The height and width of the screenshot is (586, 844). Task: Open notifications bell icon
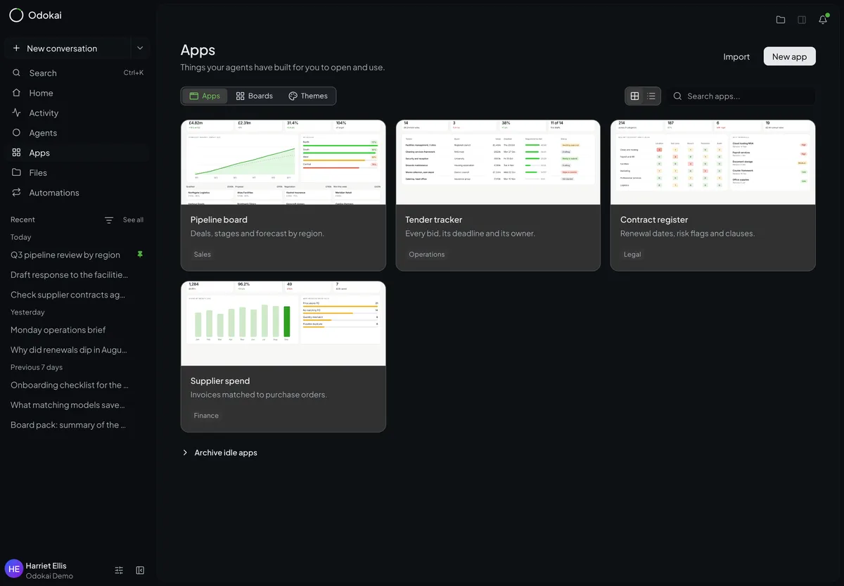click(823, 20)
